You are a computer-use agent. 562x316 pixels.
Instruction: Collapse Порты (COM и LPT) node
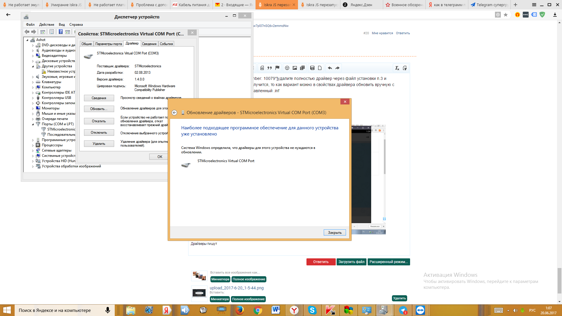(x=33, y=124)
